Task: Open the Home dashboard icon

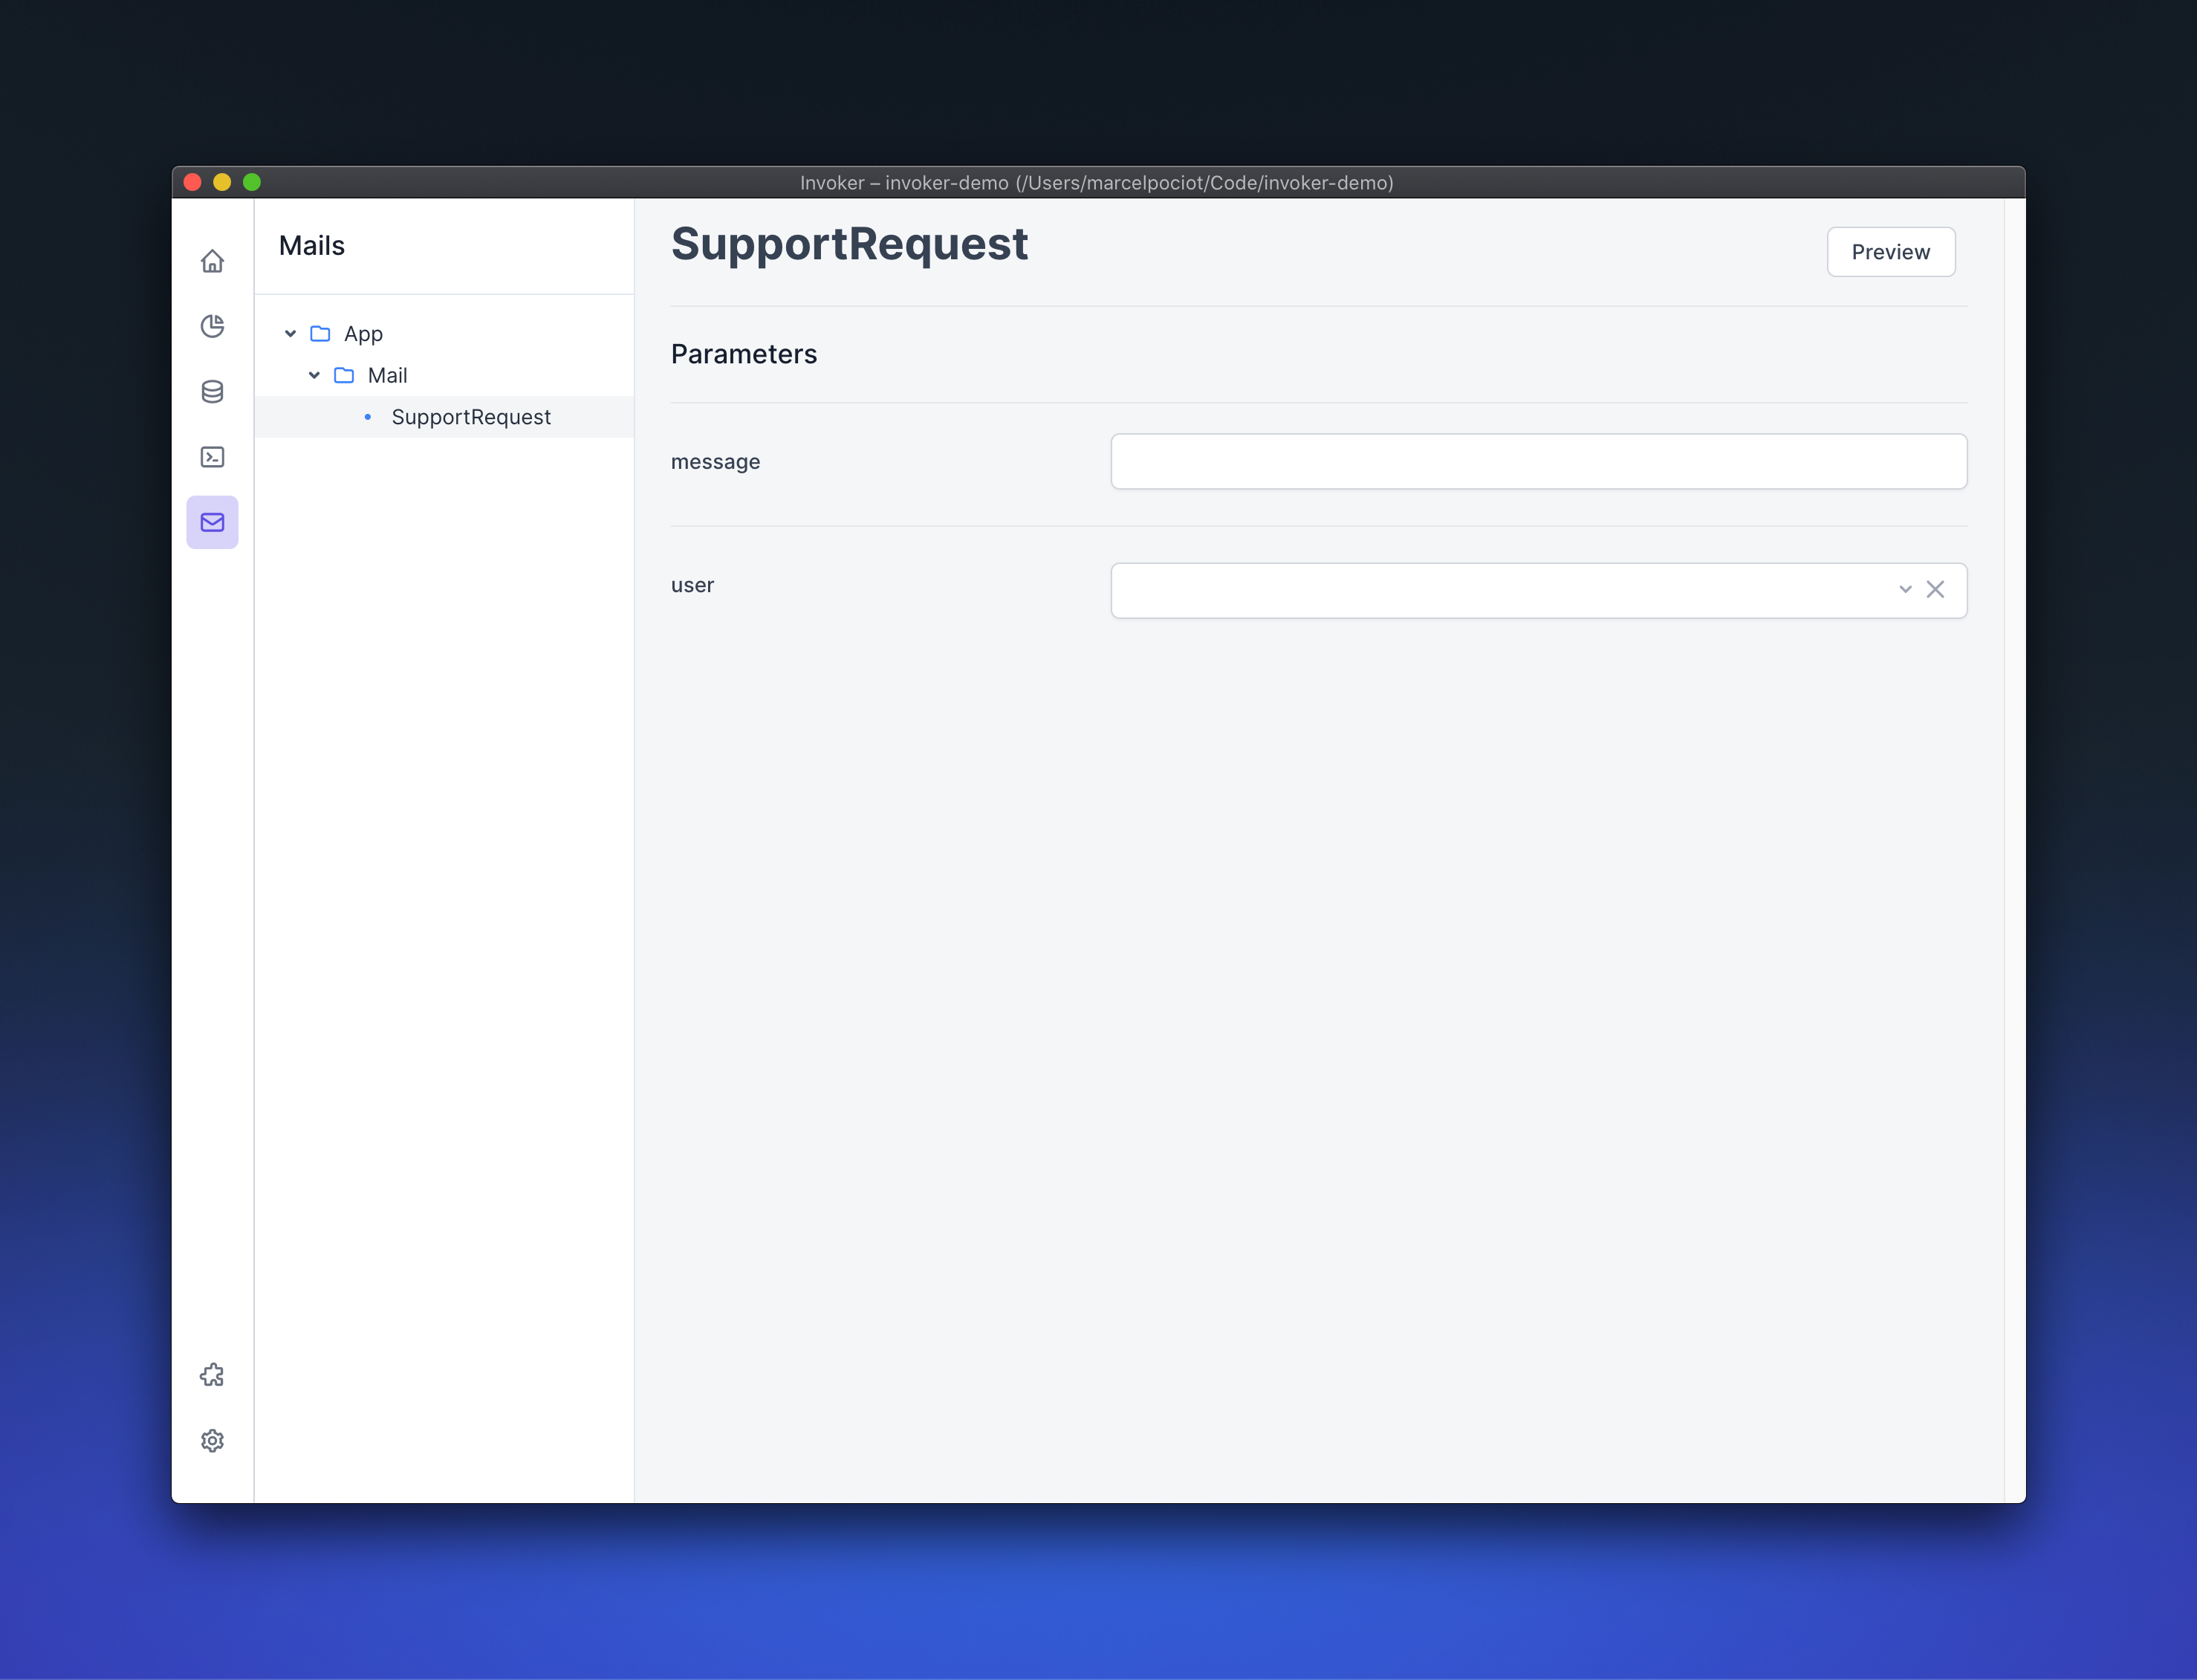Action: click(212, 261)
